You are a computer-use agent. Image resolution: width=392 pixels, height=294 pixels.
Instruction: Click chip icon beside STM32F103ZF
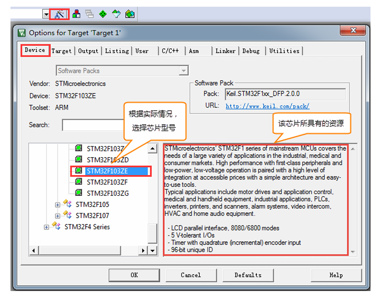pyautogui.click(x=78, y=182)
